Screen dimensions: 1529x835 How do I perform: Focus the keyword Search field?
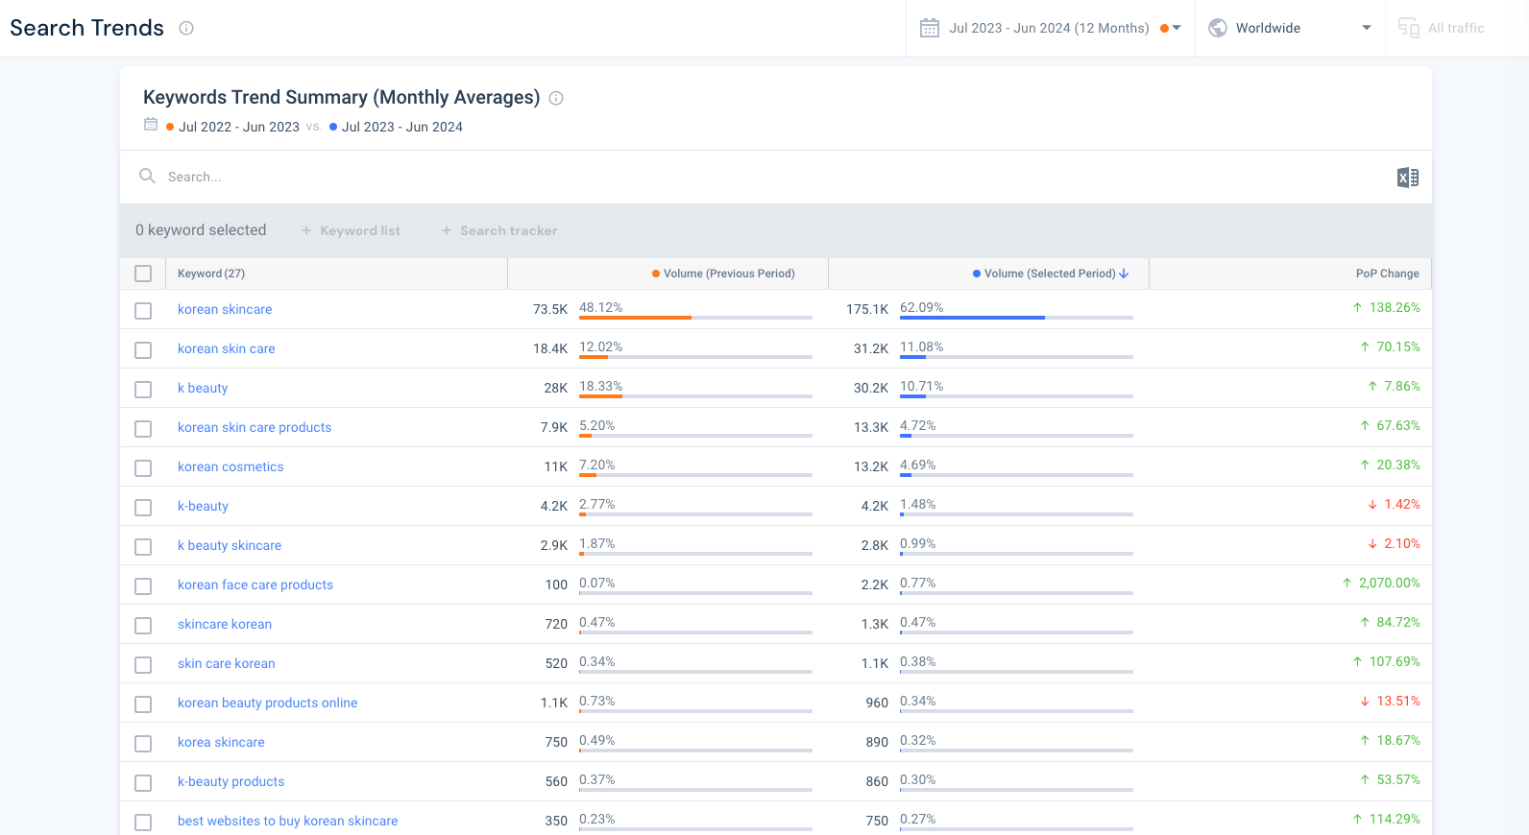[768, 177]
